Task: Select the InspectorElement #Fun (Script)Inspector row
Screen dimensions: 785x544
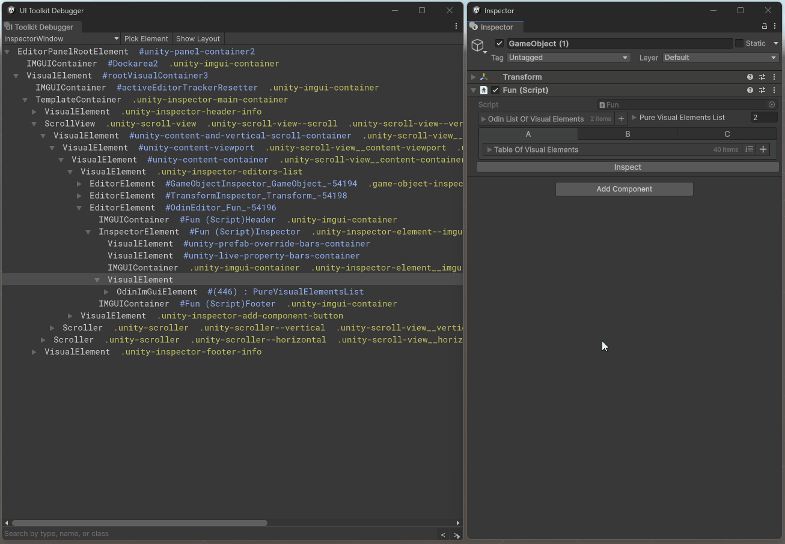Action: click(233, 232)
